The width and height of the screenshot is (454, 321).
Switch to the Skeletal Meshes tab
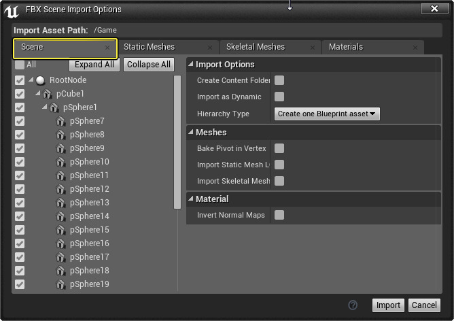click(256, 47)
